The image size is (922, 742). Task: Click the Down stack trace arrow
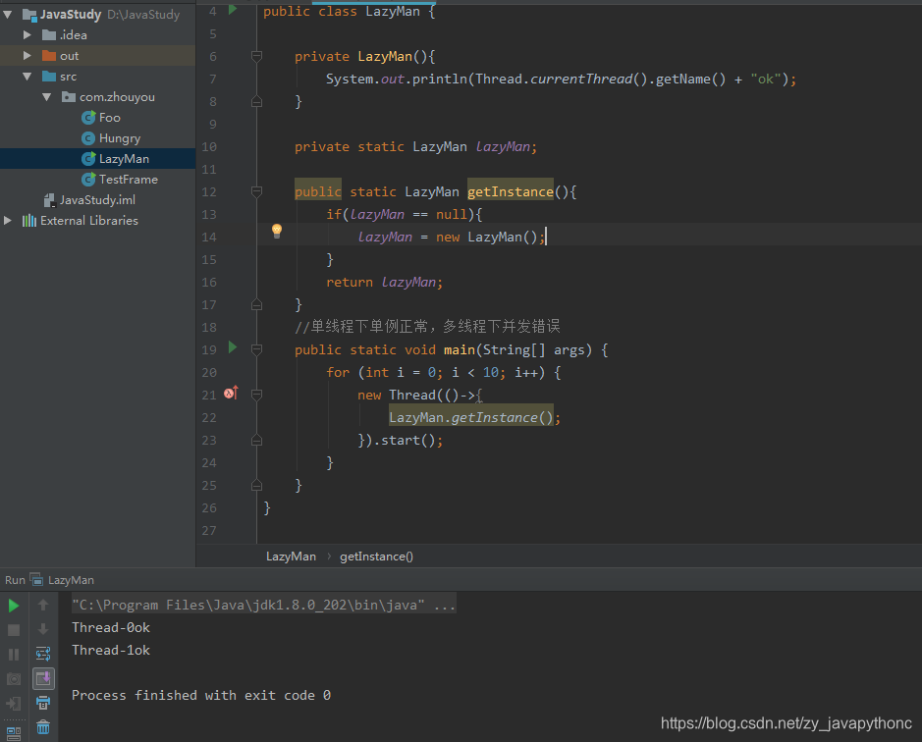[x=43, y=629]
